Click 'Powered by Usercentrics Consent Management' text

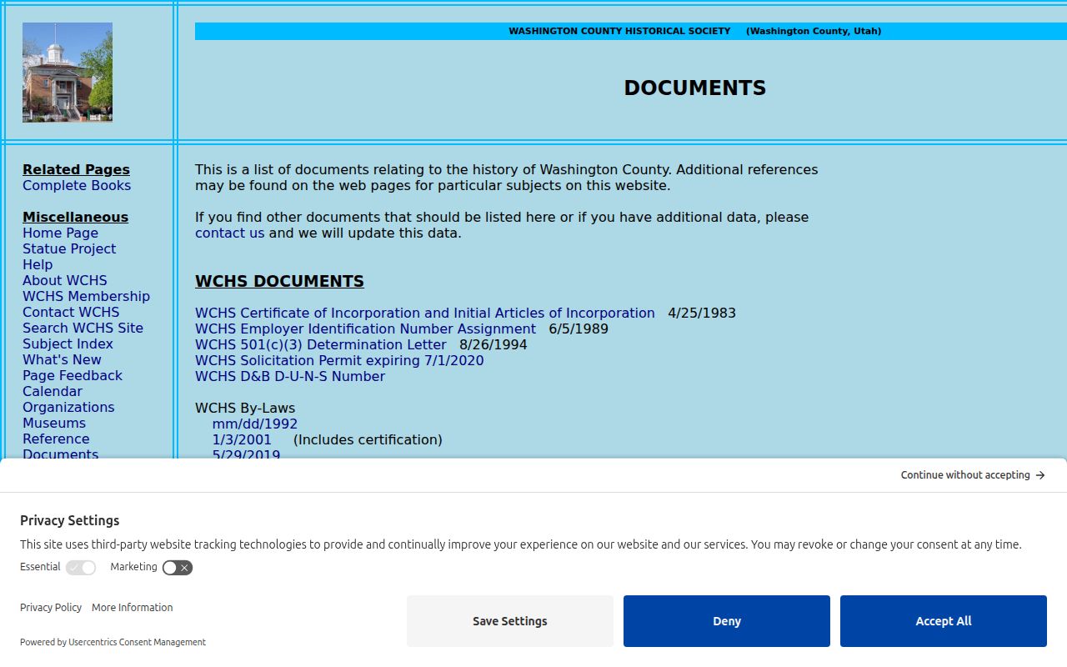(113, 643)
